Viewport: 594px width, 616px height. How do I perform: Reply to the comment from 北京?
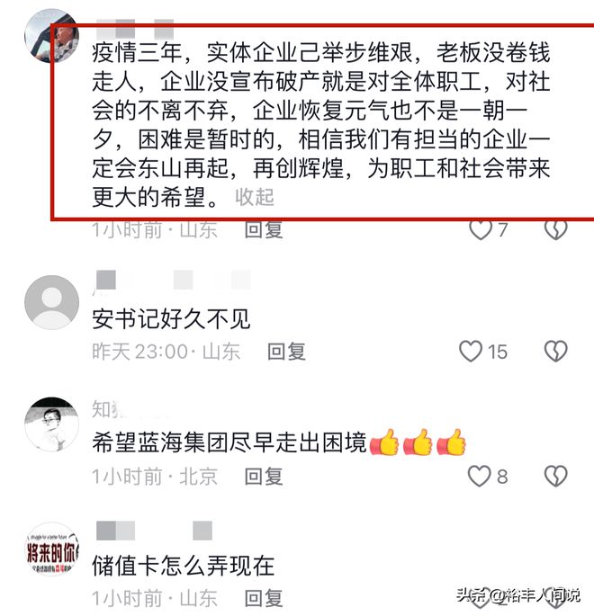tap(264, 477)
